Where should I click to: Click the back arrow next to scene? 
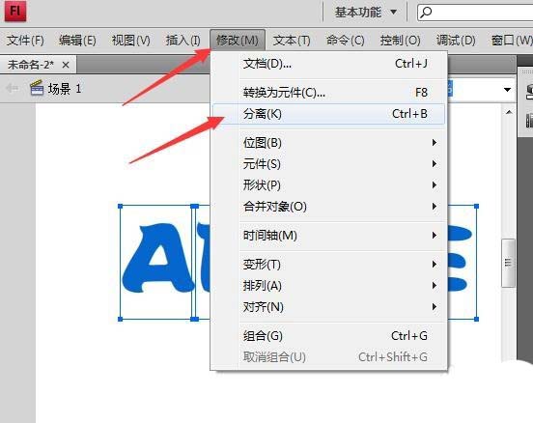point(12,89)
